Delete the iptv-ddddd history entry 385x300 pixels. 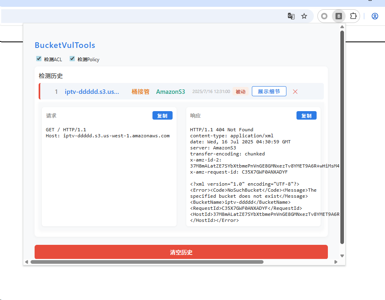coord(295,92)
